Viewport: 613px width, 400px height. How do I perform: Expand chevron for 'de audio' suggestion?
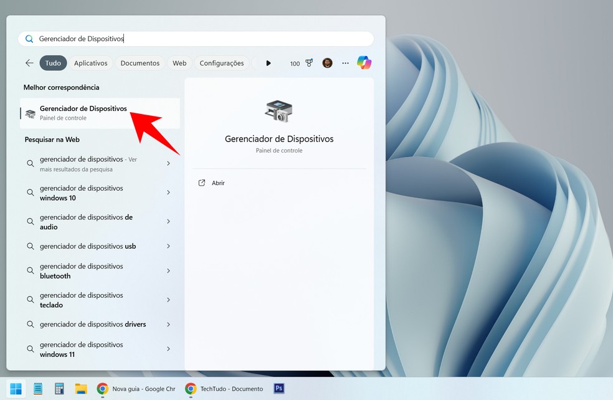[x=168, y=221]
